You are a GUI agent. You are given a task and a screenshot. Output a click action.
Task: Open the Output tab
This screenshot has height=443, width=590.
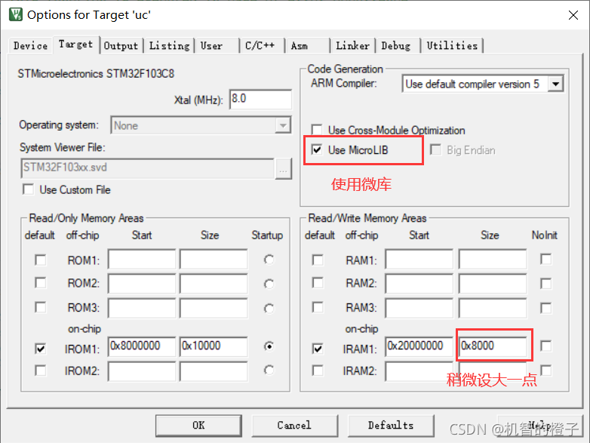[121, 45]
